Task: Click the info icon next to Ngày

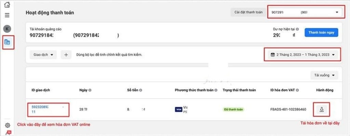Action: 90,90
